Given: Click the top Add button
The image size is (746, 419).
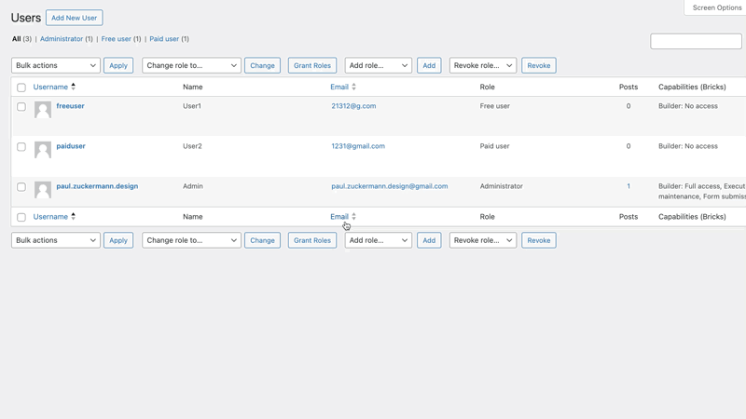Looking at the screenshot, I should [x=429, y=65].
